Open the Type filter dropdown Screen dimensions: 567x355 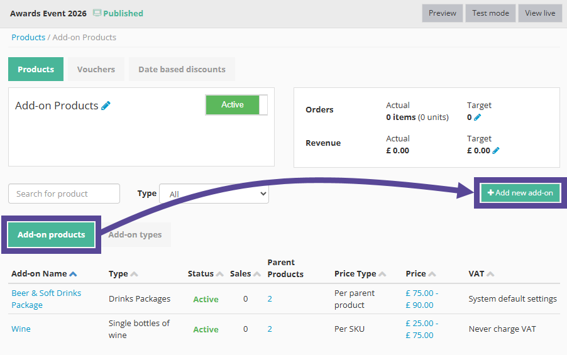tap(214, 194)
